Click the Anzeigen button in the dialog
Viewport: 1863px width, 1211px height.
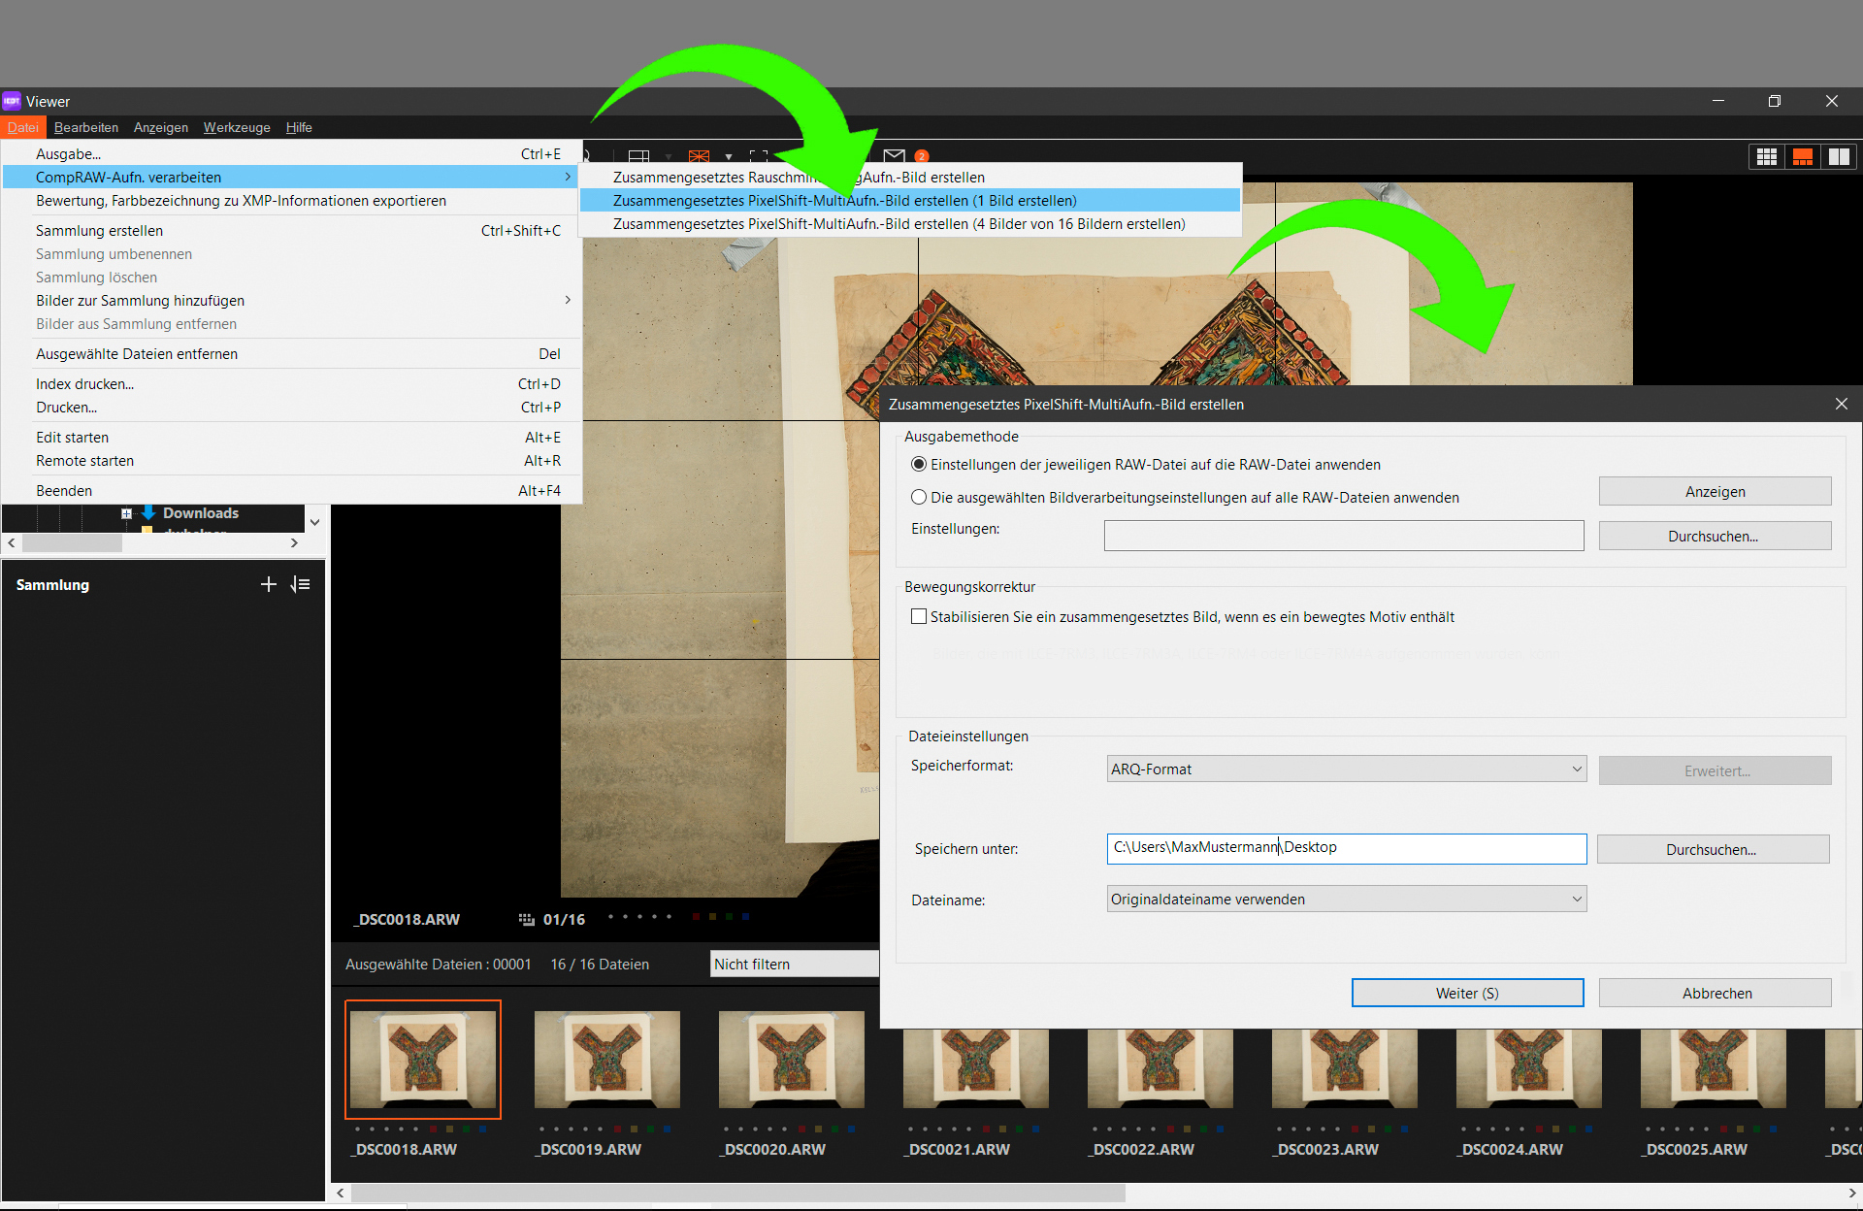(1715, 491)
